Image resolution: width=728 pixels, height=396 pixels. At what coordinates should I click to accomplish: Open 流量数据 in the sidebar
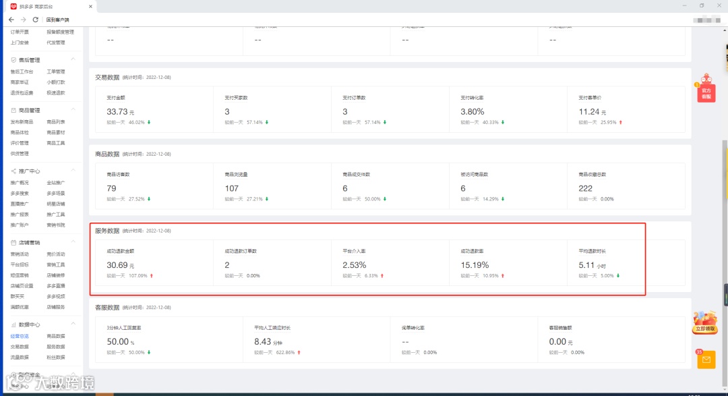pos(20,358)
